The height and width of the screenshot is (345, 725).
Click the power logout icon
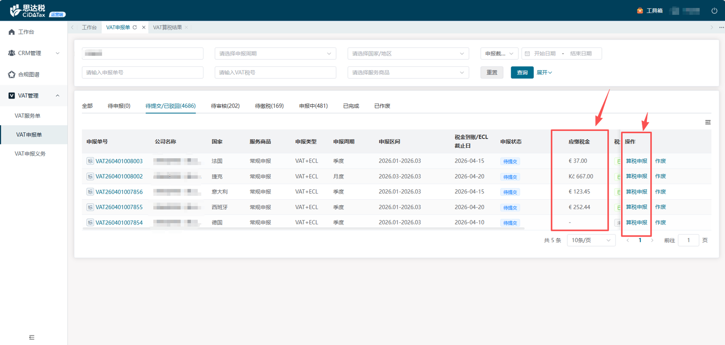(714, 11)
